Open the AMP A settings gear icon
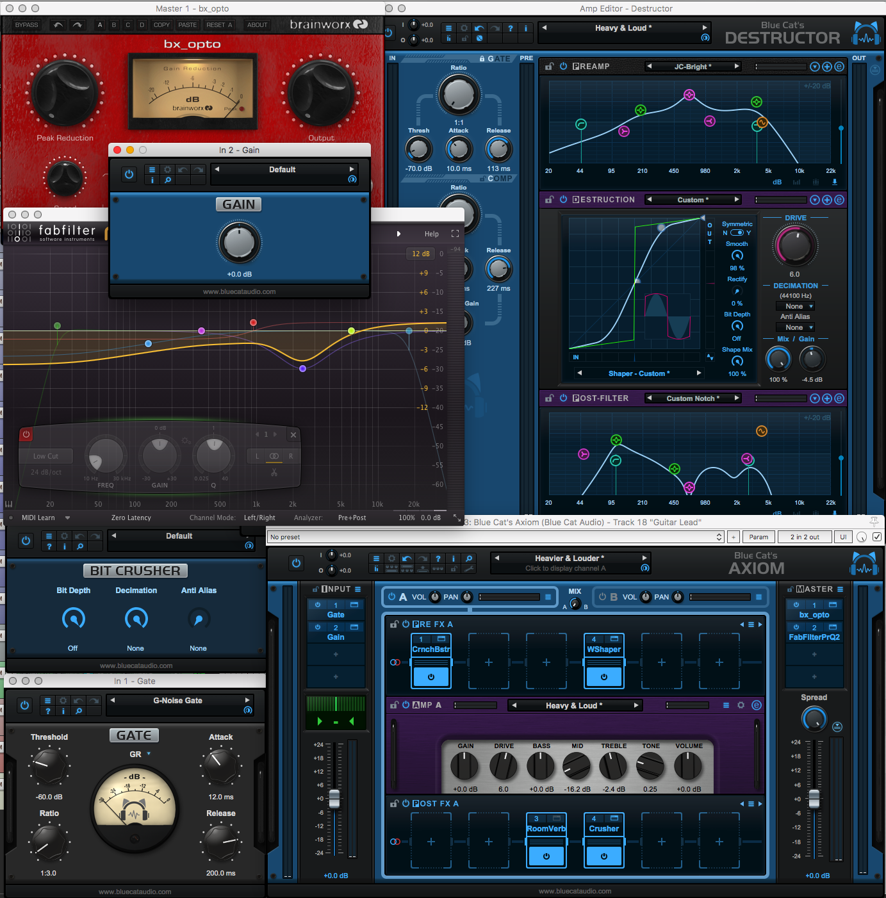 tap(741, 705)
